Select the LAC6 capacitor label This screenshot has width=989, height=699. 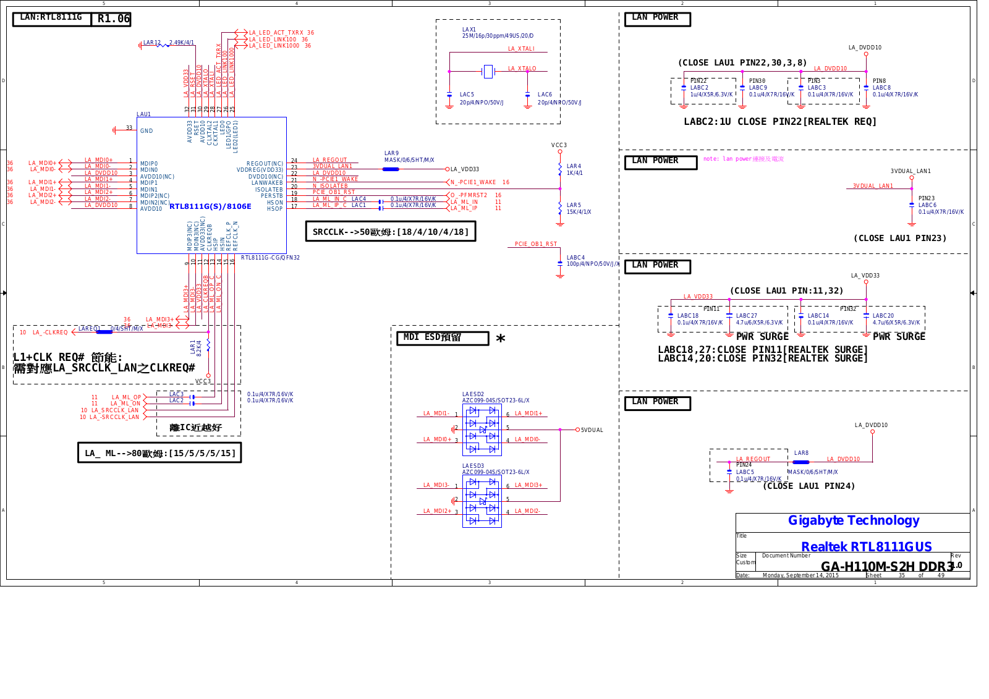(x=545, y=95)
